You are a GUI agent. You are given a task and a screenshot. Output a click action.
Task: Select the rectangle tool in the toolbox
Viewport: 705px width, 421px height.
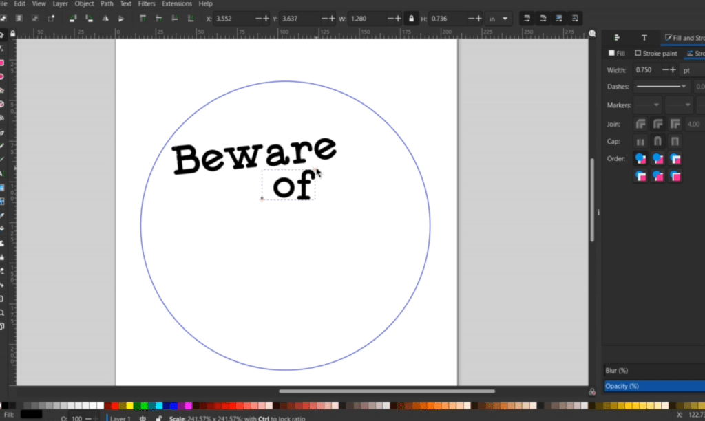pyautogui.click(x=2, y=63)
